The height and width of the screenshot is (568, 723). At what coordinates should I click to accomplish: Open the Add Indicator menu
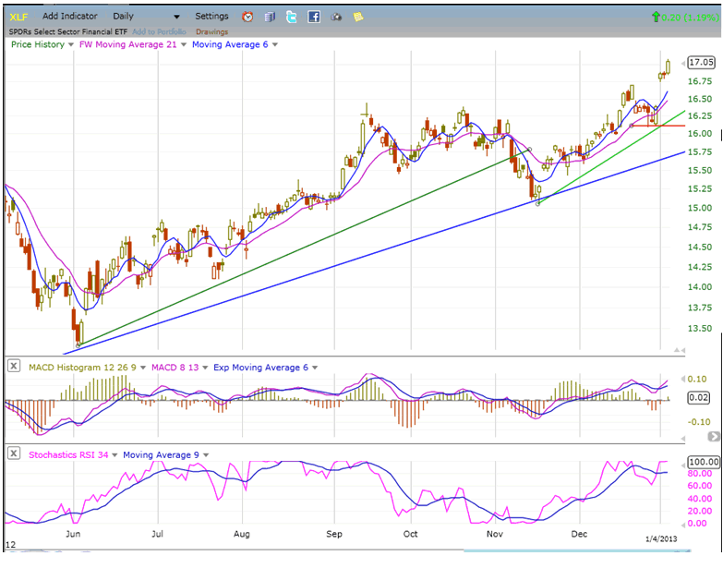pyautogui.click(x=72, y=17)
